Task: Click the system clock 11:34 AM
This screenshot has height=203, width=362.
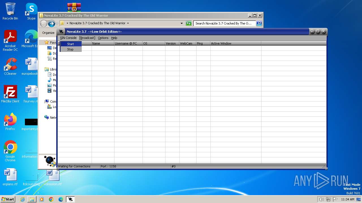Action: (x=348, y=199)
